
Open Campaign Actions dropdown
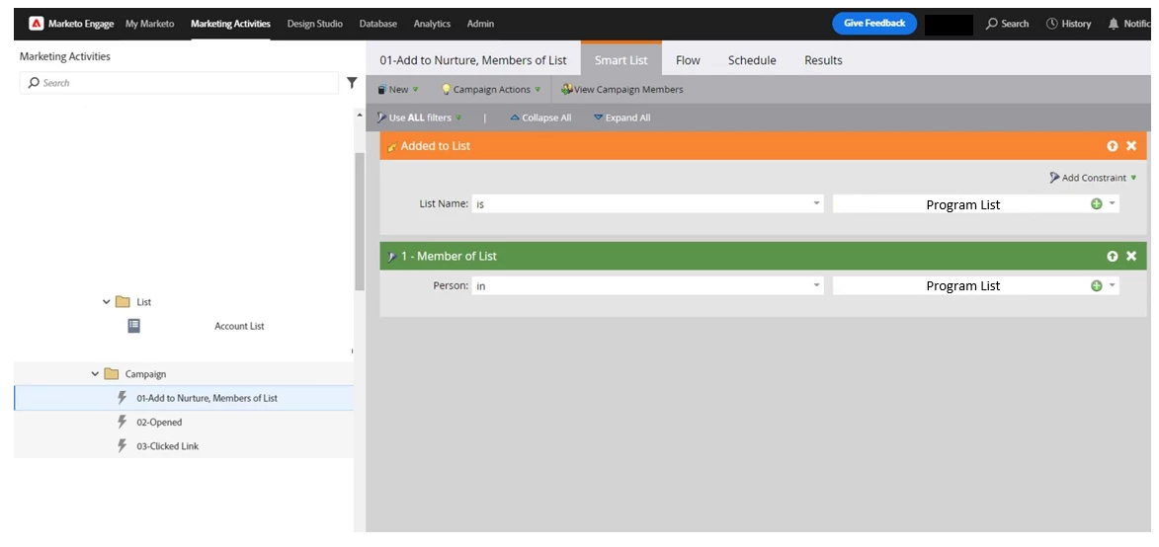491,89
